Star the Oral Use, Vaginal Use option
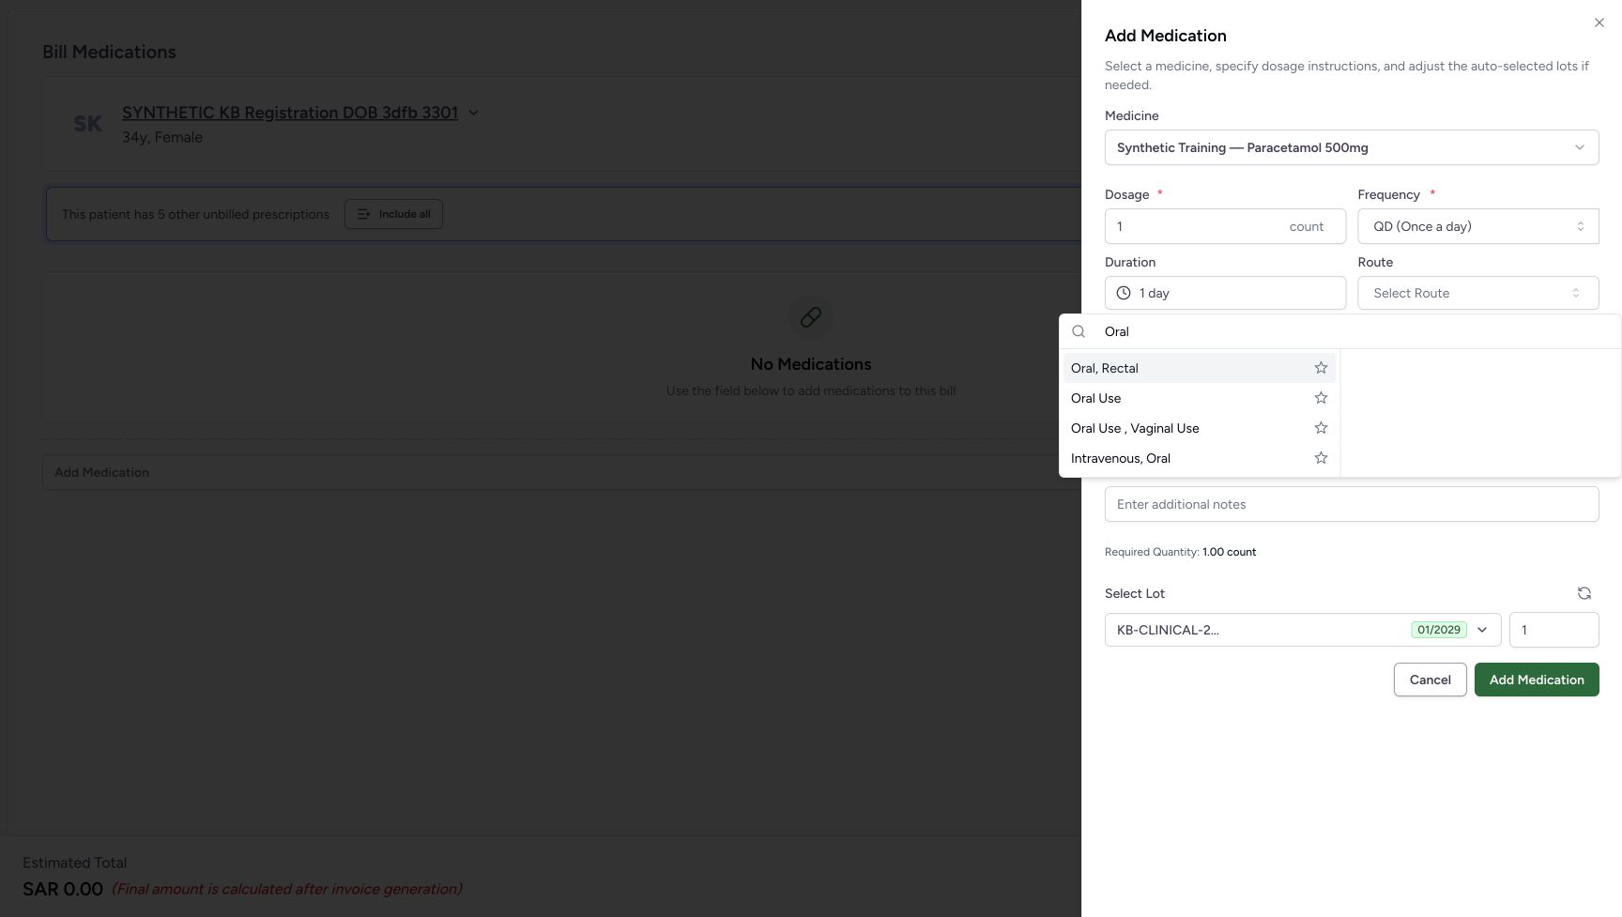The height and width of the screenshot is (917, 1622). [1321, 428]
